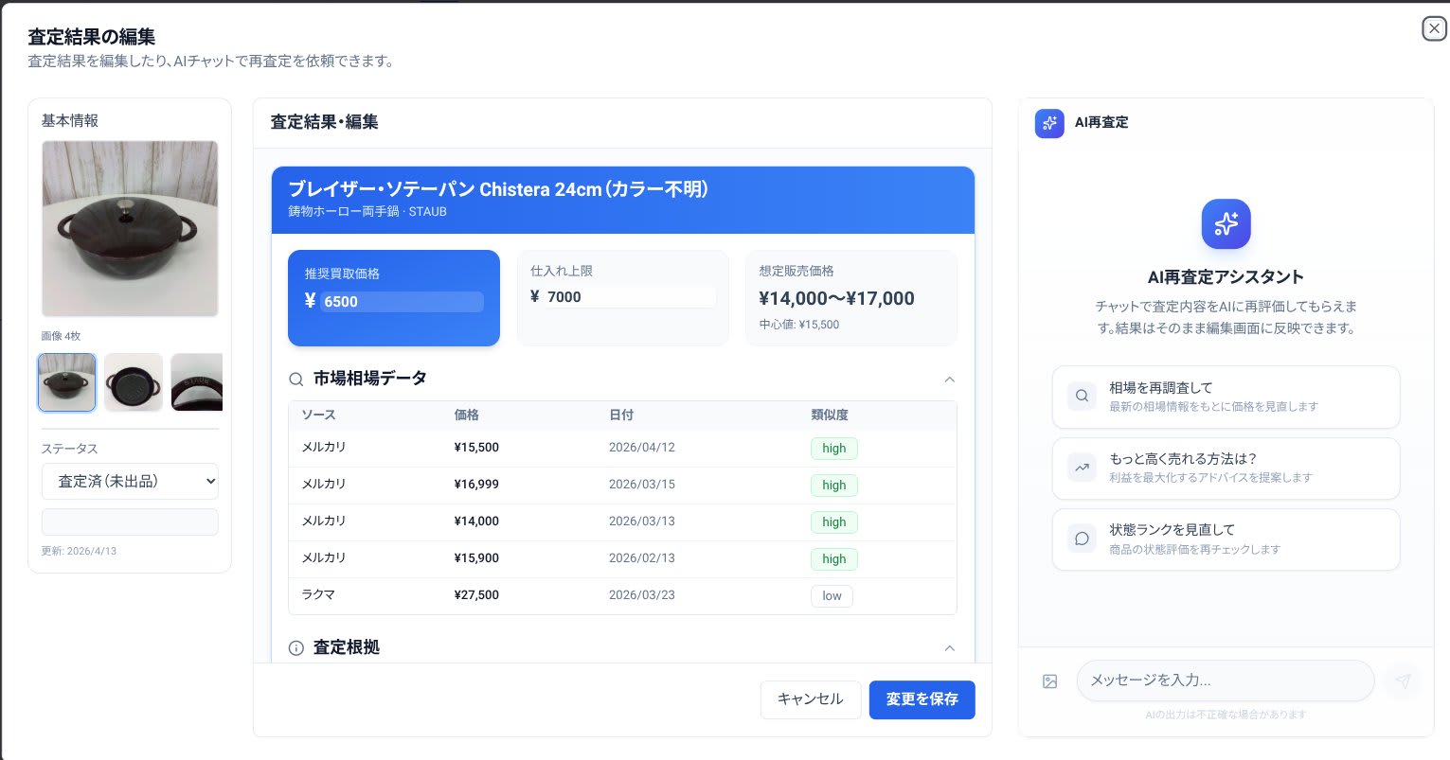Click the AI再査定 sparkle icon in the panel header
This screenshot has height=760, width=1450.
click(x=1049, y=123)
